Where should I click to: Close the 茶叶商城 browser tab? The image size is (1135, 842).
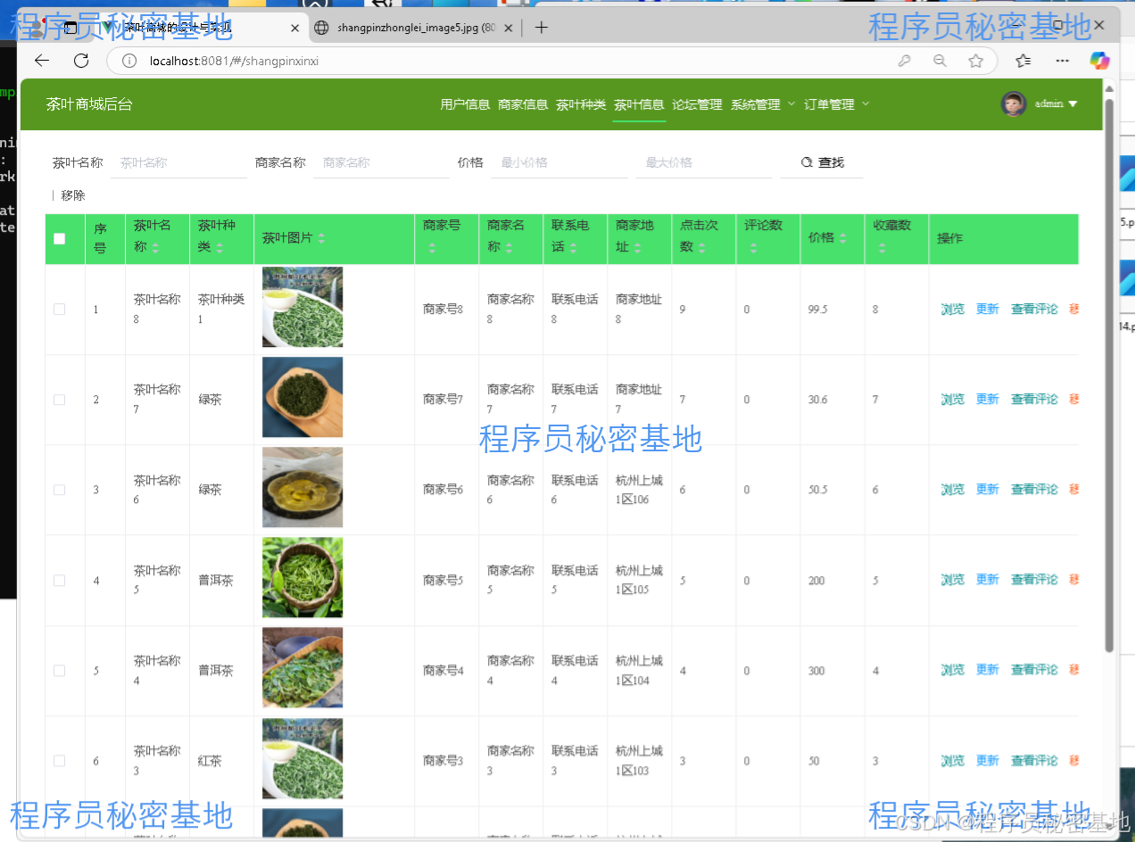pyautogui.click(x=295, y=28)
